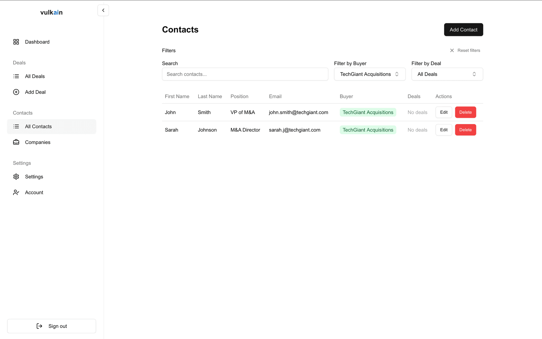542x339 pixels.
Task: Edit John Smith's contact
Action: click(x=444, y=112)
